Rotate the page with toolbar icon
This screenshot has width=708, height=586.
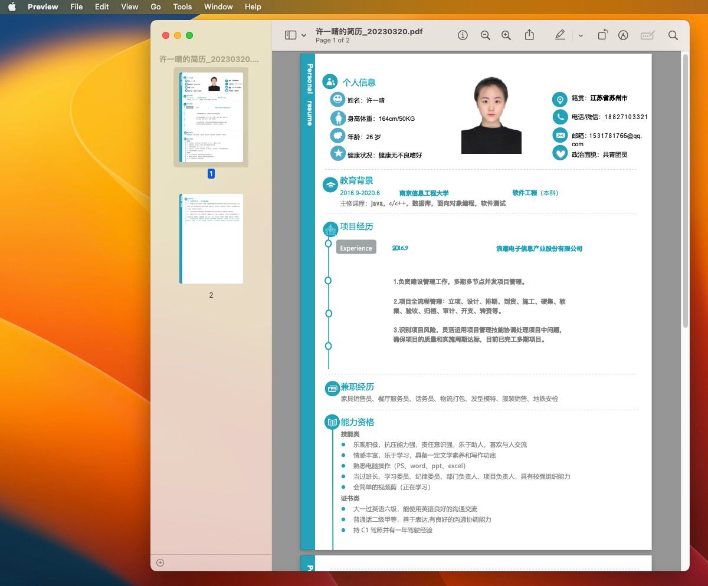pos(602,35)
